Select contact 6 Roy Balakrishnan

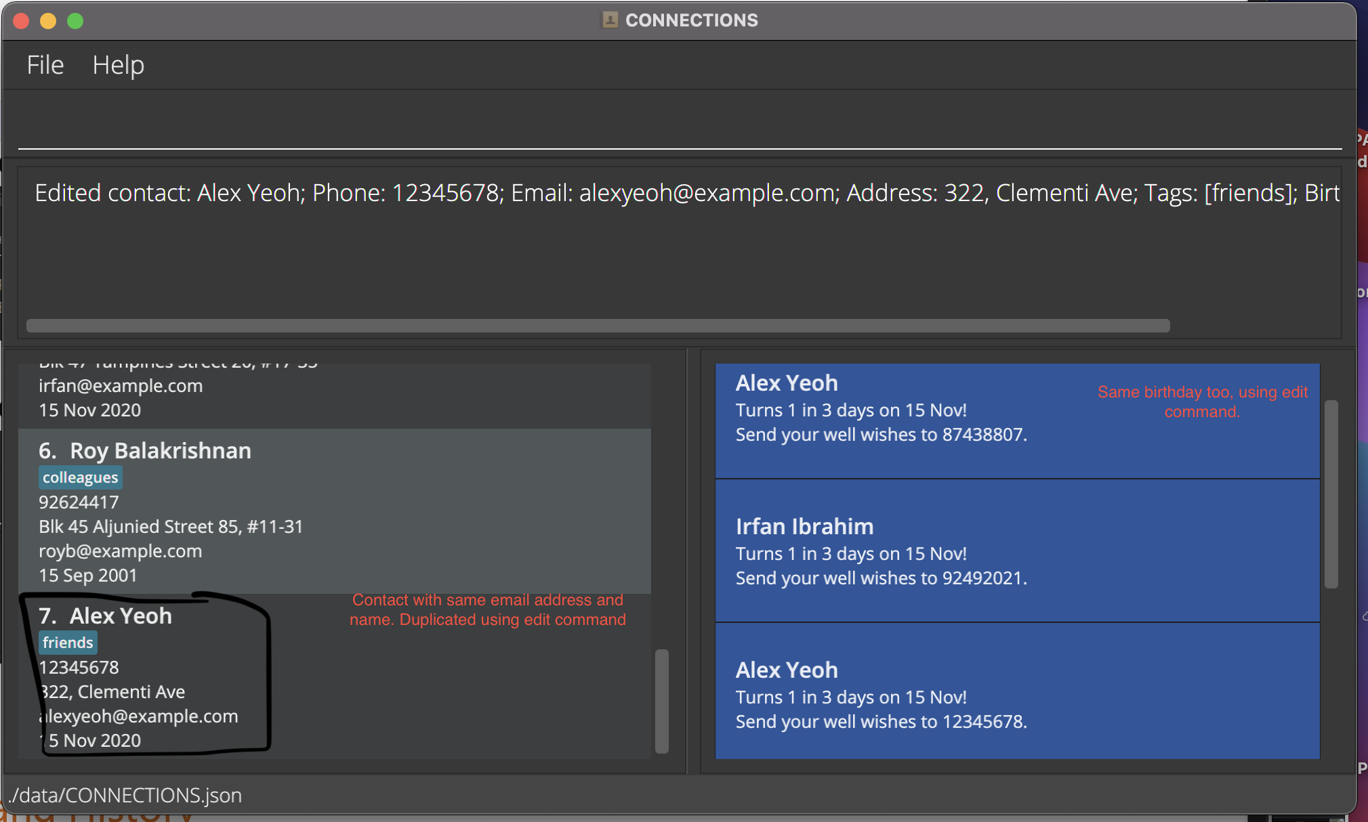[x=160, y=451]
